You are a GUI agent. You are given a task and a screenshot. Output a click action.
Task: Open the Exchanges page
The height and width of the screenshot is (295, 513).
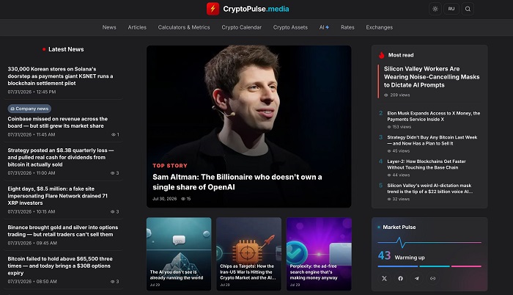coord(379,28)
